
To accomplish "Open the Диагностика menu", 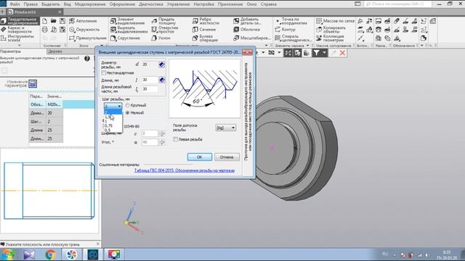I will [150, 4].
